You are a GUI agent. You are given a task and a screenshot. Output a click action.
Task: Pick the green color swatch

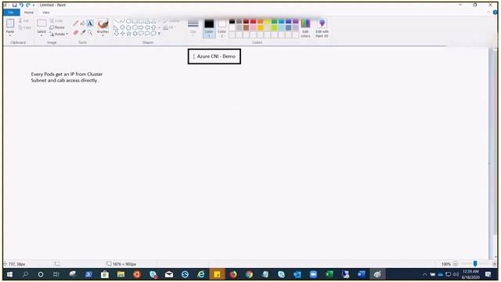[275, 21]
